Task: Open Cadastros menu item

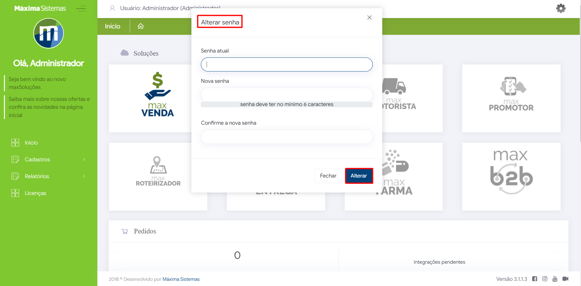Action: (37, 159)
